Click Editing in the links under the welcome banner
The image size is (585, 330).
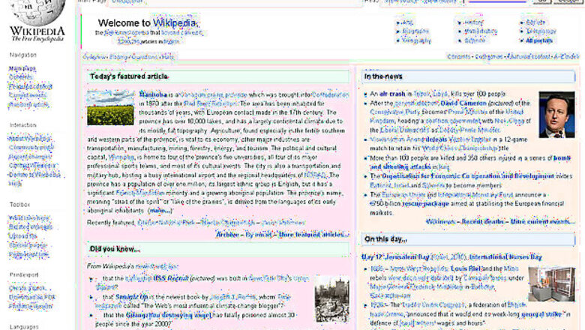click(x=118, y=57)
